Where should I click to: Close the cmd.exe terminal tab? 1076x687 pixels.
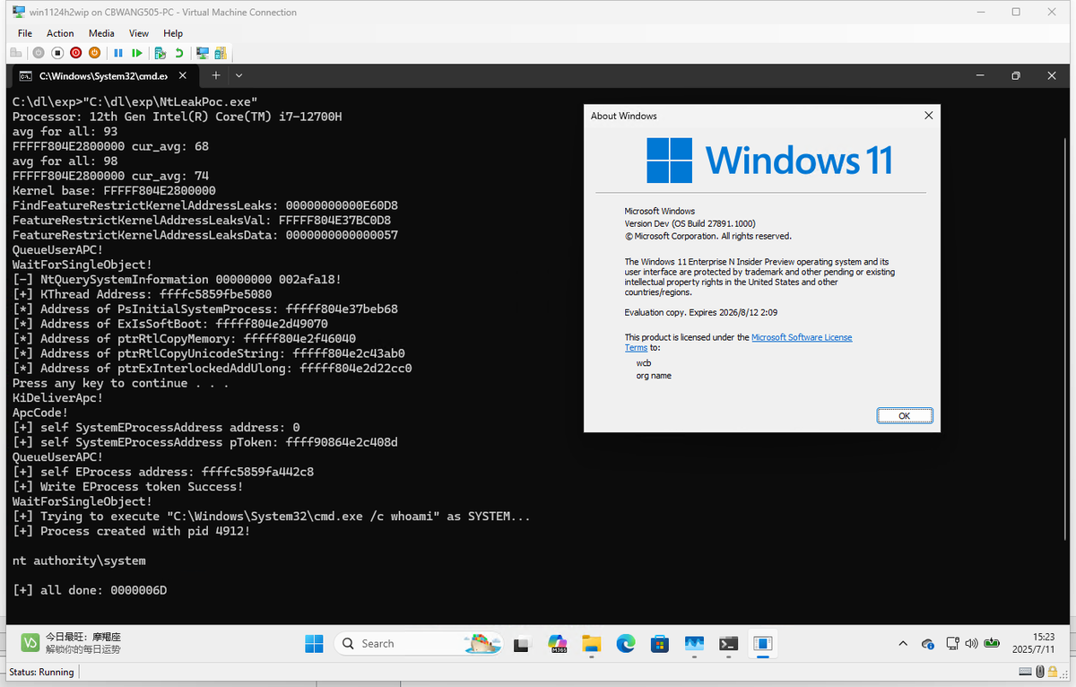pyautogui.click(x=183, y=76)
